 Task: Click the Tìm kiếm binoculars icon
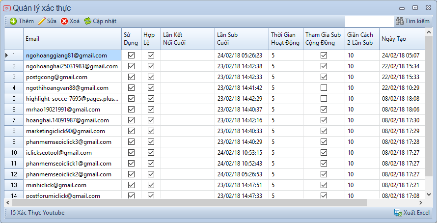pyautogui.click(x=399, y=21)
